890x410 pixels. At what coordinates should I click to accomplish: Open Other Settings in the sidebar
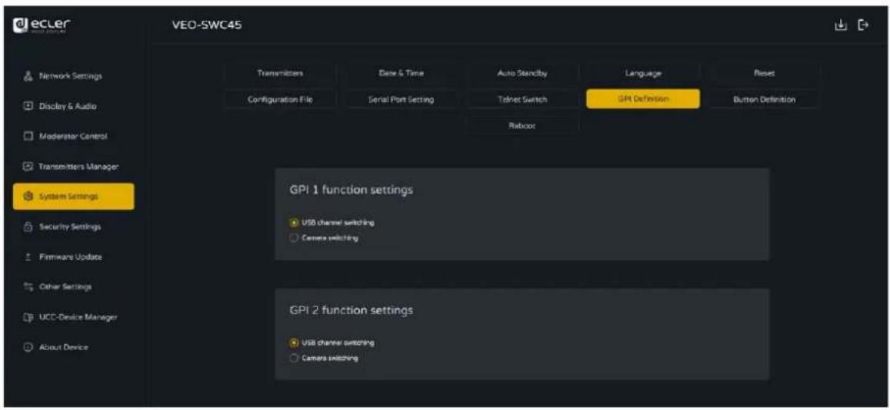(x=73, y=287)
